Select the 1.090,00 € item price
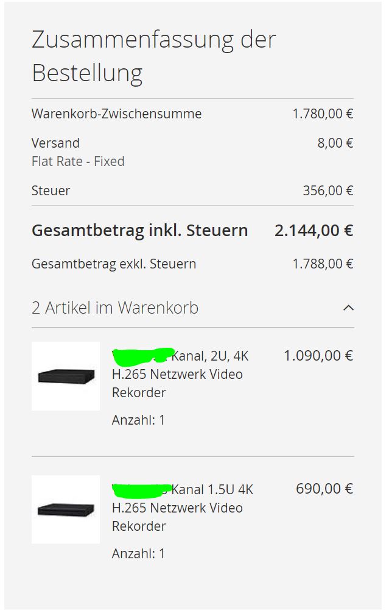389x615 pixels. click(318, 356)
